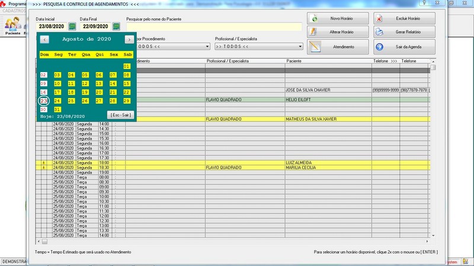Select day 30 in the calendar

click(43, 109)
